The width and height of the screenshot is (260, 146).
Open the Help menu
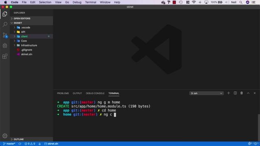tap(117, 2)
